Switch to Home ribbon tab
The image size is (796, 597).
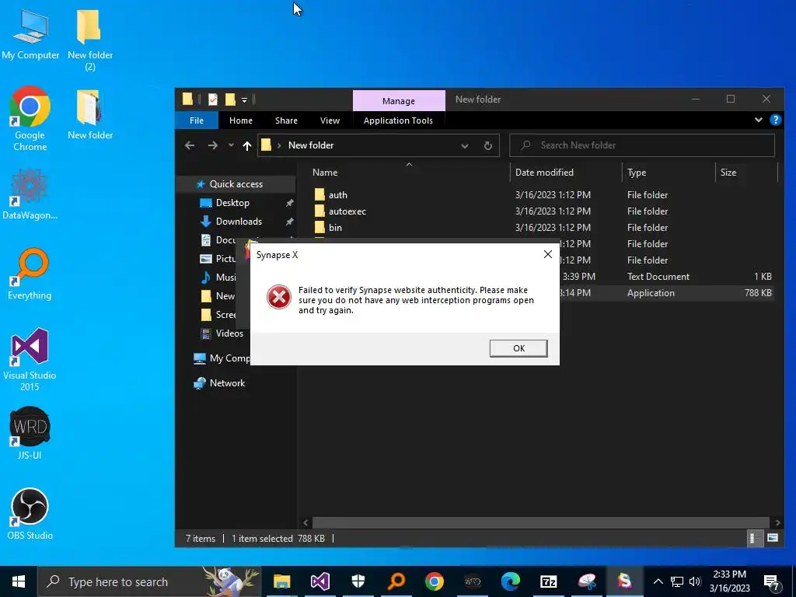point(241,120)
